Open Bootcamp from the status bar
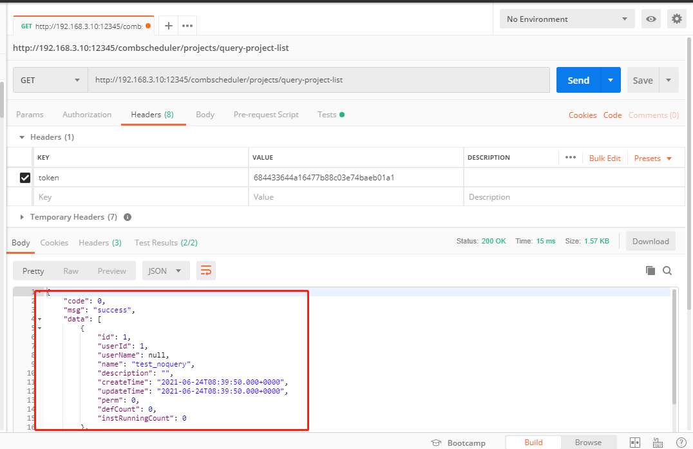The width and height of the screenshot is (693, 449). pyautogui.click(x=459, y=443)
